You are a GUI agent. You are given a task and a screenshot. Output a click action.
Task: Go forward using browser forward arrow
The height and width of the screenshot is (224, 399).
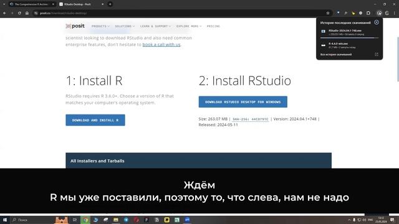12,13
